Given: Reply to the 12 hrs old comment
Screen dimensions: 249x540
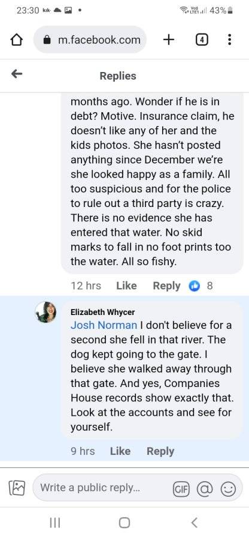Looking at the screenshot, I should click(166, 286).
